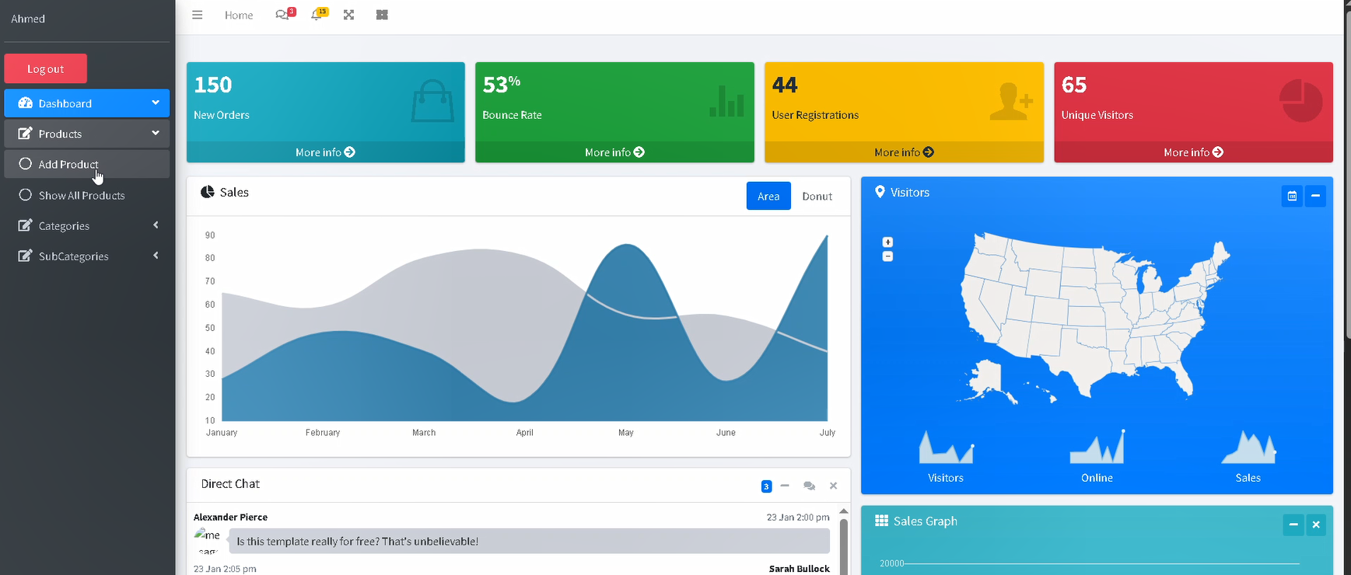This screenshot has height=575, width=1351.
Task: Click the 150 New Orders count
Action: 213,85
